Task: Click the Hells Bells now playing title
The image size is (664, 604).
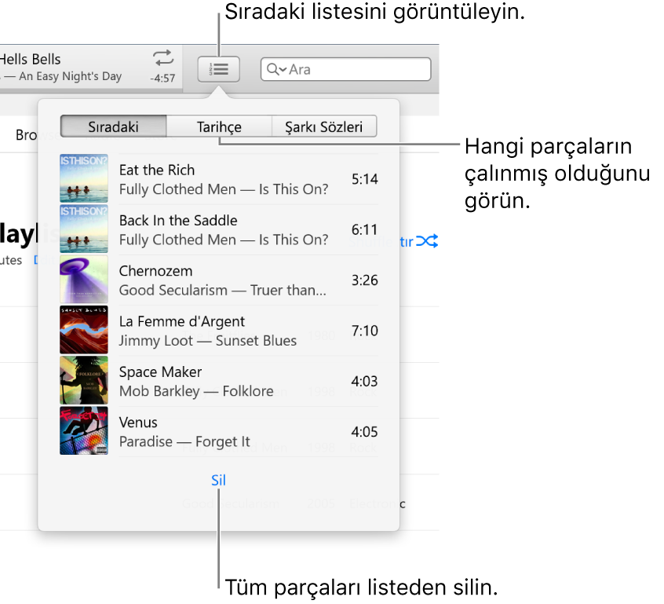Action: [x=30, y=60]
